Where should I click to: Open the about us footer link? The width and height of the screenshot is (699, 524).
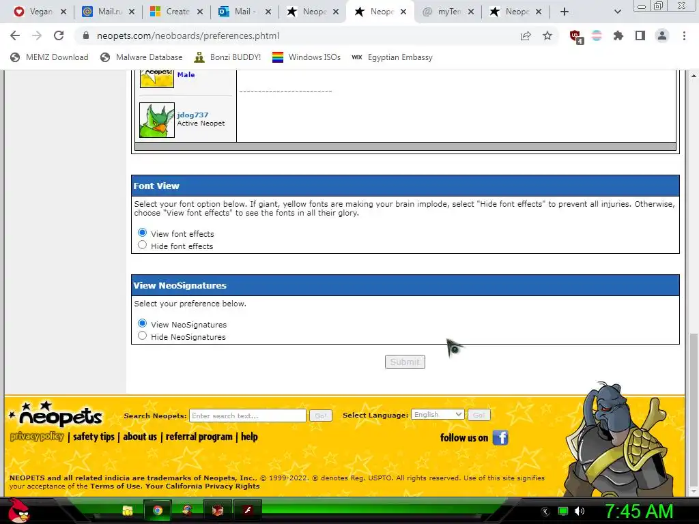[x=140, y=437]
